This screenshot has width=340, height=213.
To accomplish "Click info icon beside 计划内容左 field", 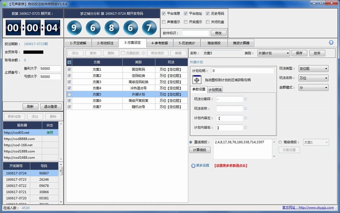I will tap(246, 118).
